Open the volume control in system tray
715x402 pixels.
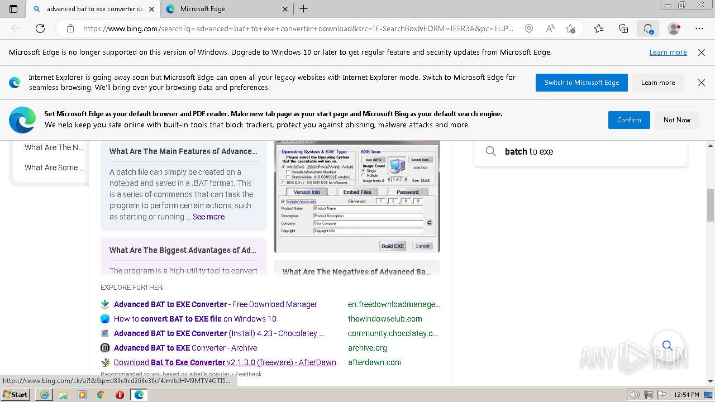pyautogui.click(x=635, y=395)
